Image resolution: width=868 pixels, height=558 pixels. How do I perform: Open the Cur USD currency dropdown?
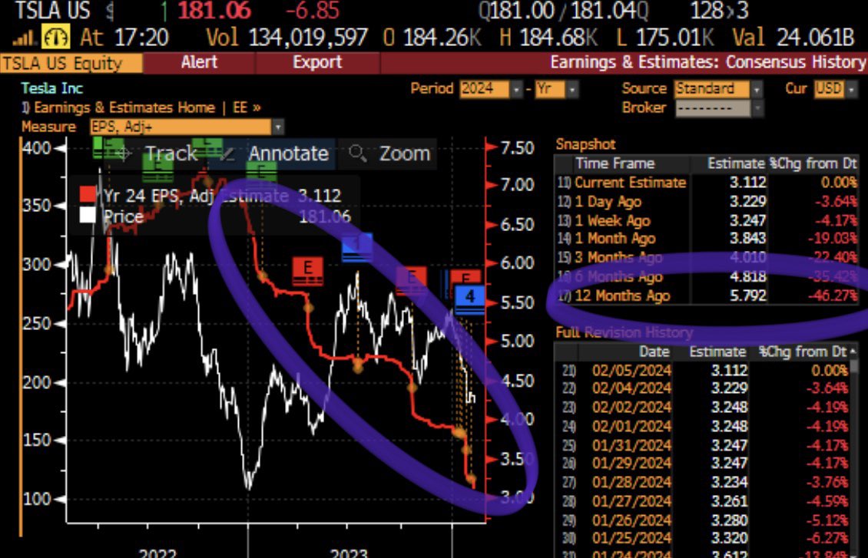pyautogui.click(x=835, y=89)
